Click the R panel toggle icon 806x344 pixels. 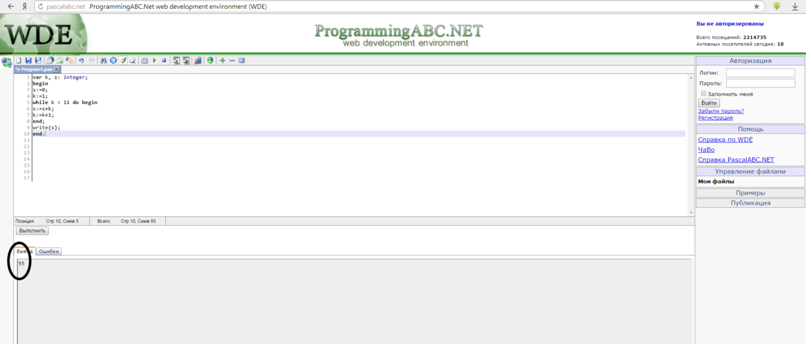coord(186,60)
